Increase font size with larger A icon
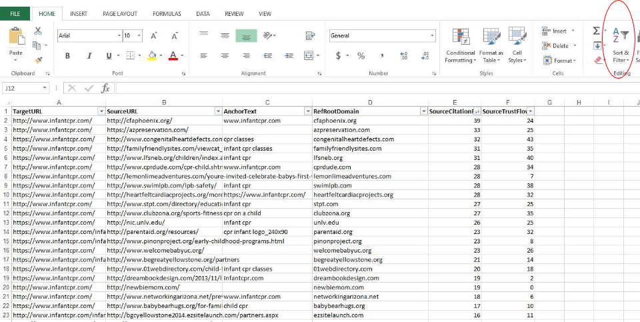640x322 pixels. [154, 36]
